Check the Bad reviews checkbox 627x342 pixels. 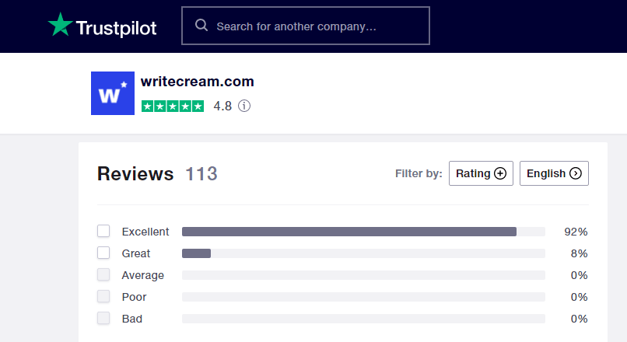pyautogui.click(x=103, y=318)
